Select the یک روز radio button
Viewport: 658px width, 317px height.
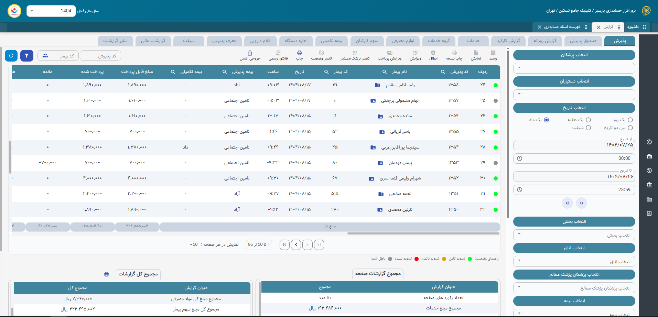[630, 120]
